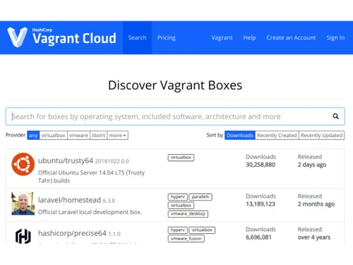The image size is (353, 265).
Task: Click version text 1.1.0
Action: click(114, 234)
